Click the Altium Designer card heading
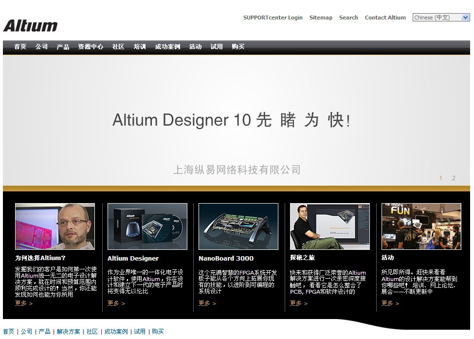This screenshot has width=474, height=339. tap(133, 259)
